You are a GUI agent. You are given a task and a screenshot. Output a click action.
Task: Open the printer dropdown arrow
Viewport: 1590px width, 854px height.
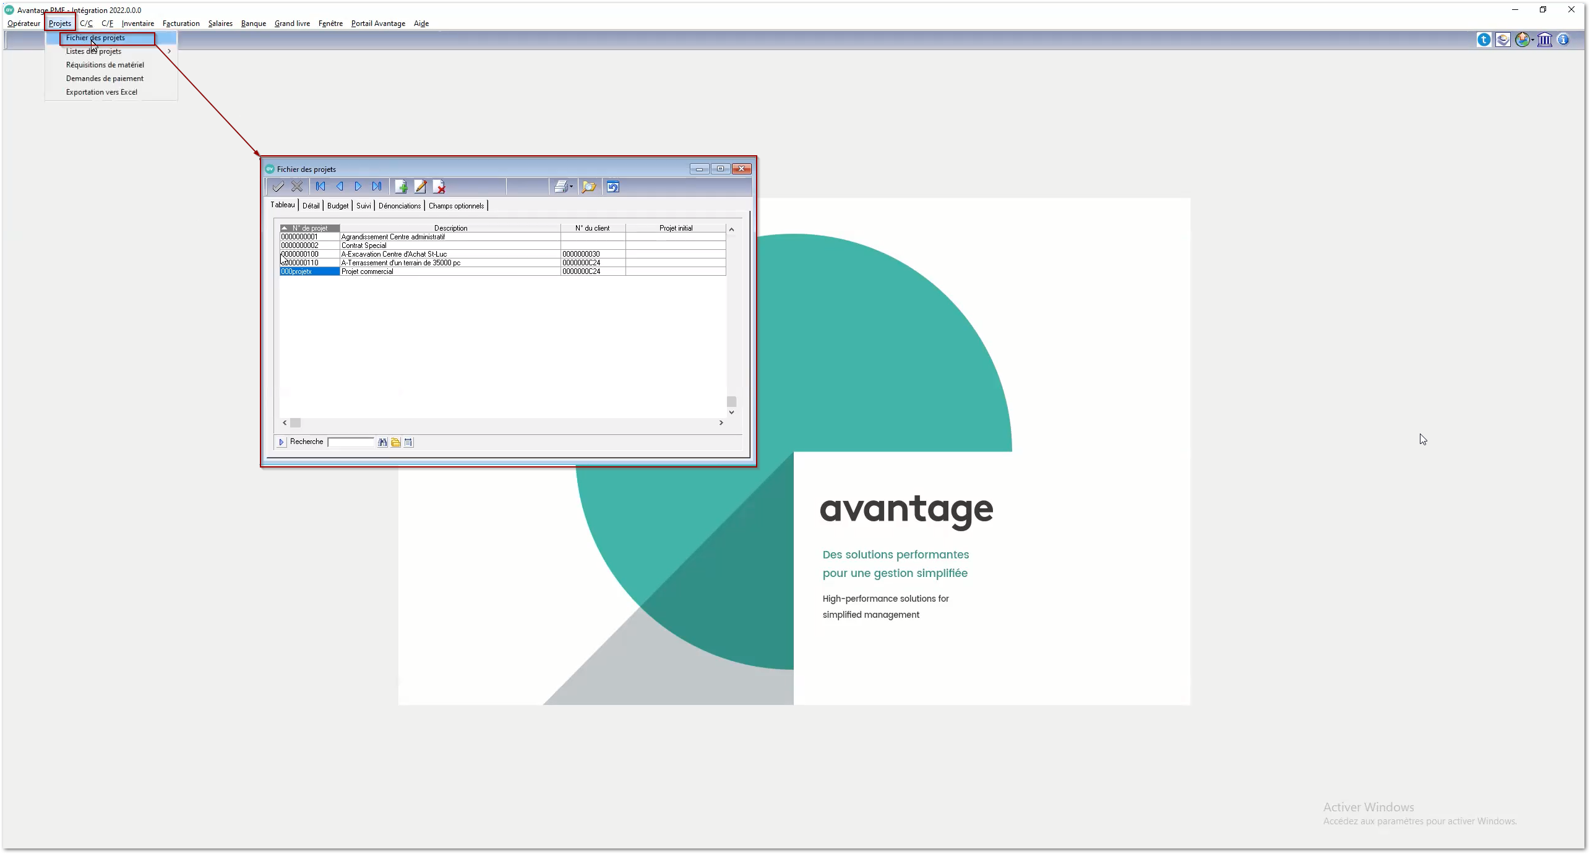(571, 187)
